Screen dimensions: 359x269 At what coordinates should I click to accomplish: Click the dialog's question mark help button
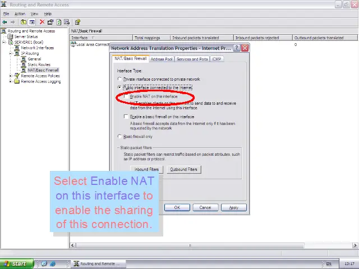(237, 48)
